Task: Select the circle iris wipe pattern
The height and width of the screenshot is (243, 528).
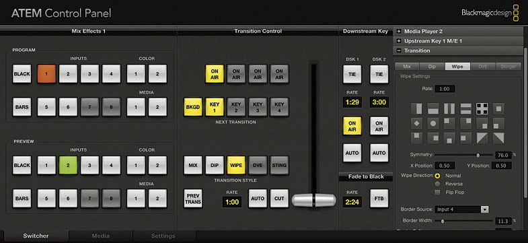Action: [x=432, y=123]
